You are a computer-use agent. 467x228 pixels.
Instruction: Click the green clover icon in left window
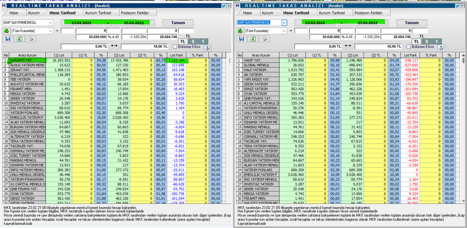6,30
